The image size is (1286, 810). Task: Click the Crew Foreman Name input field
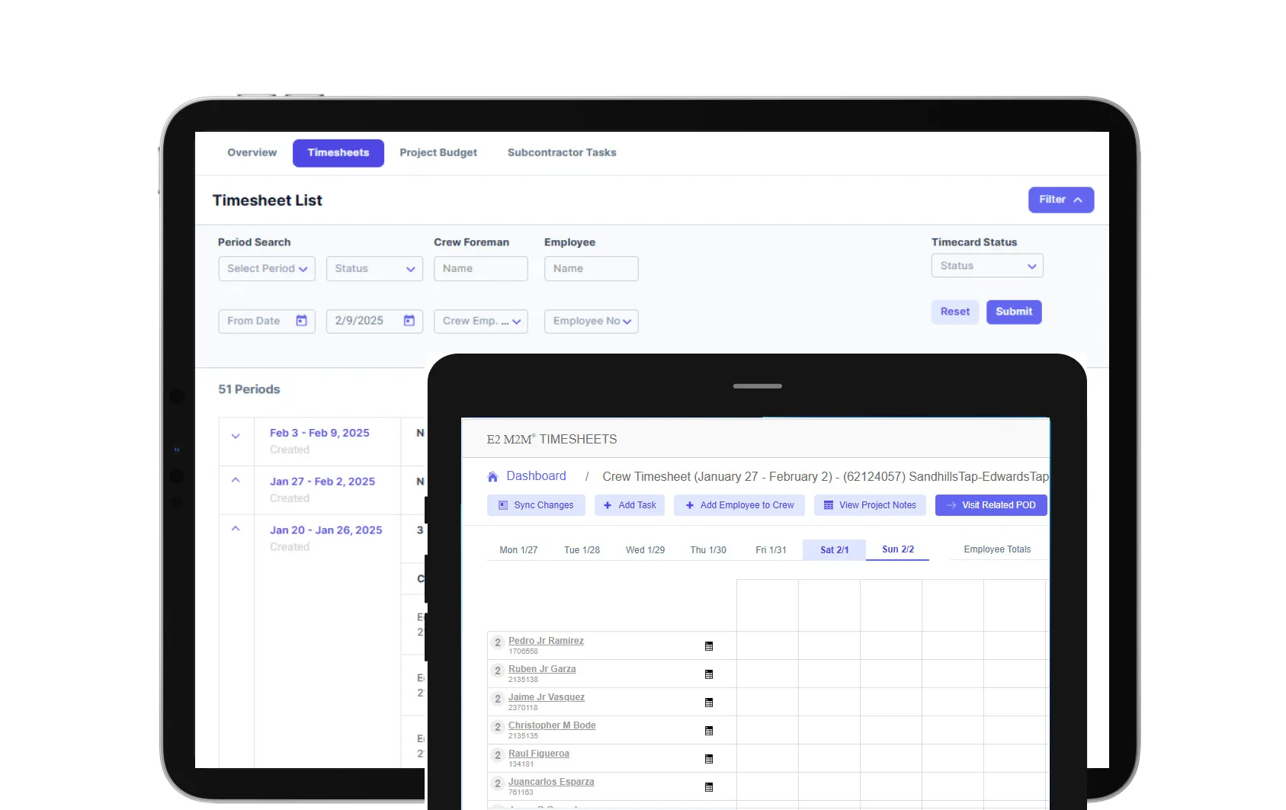(480, 268)
